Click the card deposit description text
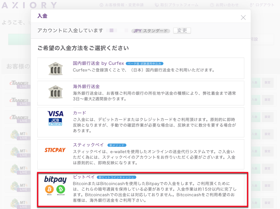Screen dimensions: 280x209 [x=155, y=125]
